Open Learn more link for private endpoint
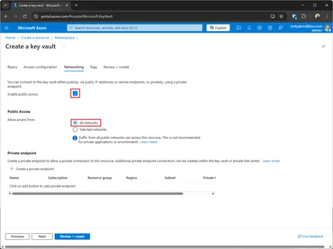 [x=271, y=161]
